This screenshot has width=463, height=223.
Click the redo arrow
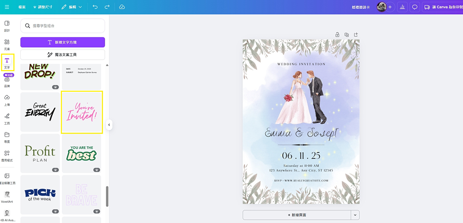point(107,7)
